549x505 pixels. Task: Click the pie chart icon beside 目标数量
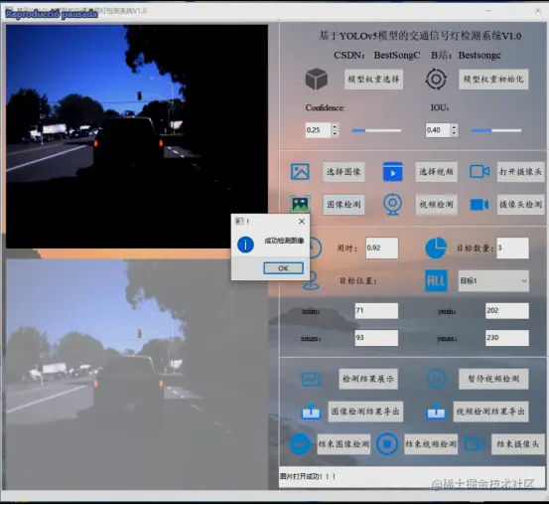[436, 248]
